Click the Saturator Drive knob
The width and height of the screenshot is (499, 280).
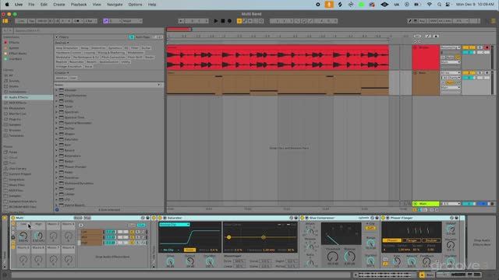click(171, 261)
